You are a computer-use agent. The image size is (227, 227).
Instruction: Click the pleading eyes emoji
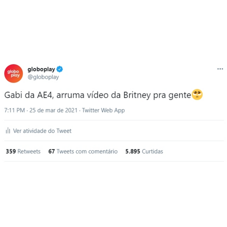[x=197, y=95]
